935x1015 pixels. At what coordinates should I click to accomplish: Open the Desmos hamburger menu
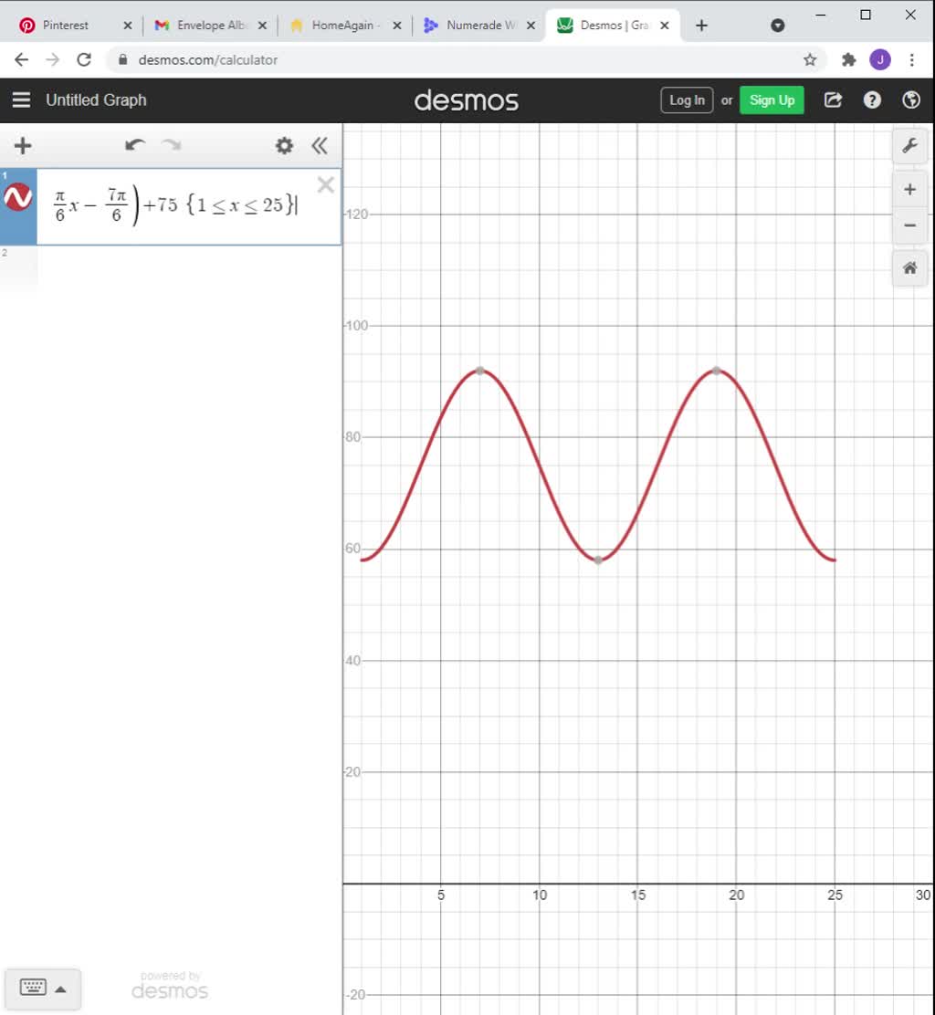pyautogui.click(x=22, y=100)
